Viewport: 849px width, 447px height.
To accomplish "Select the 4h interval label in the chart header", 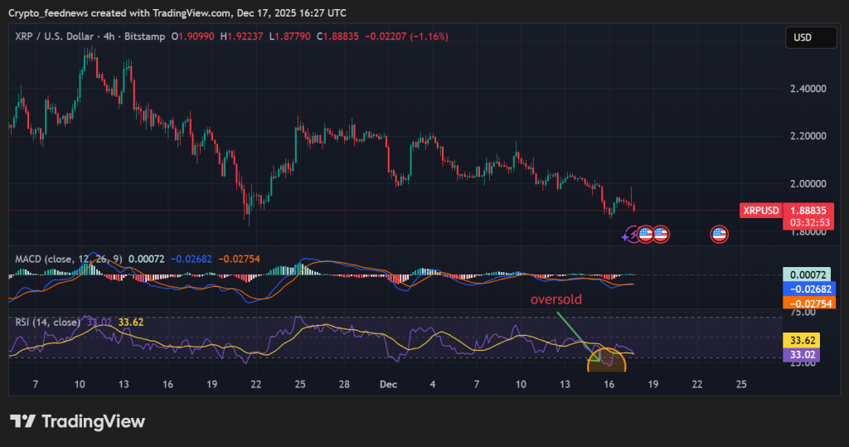I will tap(109, 36).
